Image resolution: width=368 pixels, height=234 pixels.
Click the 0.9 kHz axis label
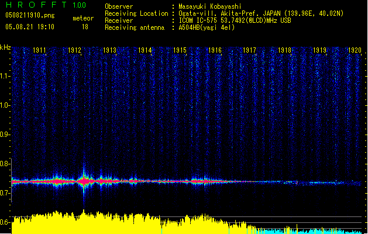pyautogui.click(x=5, y=135)
